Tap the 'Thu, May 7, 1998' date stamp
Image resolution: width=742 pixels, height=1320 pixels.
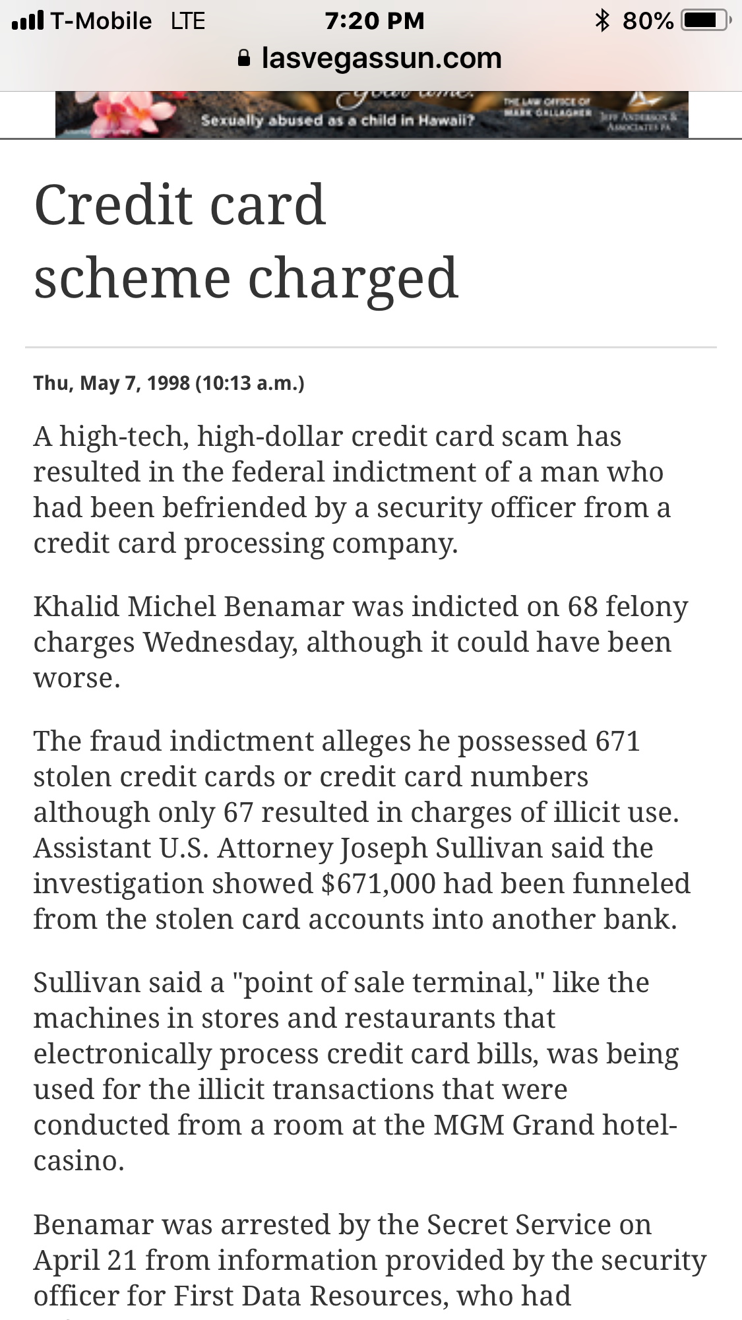tap(111, 383)
